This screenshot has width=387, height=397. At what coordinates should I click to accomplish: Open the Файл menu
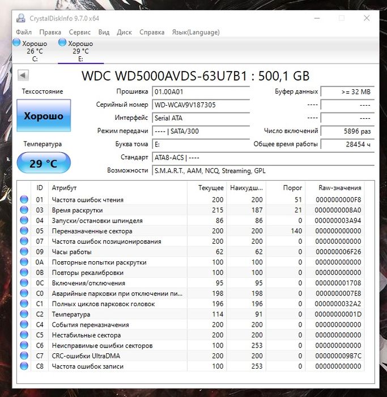click(24, 32)
